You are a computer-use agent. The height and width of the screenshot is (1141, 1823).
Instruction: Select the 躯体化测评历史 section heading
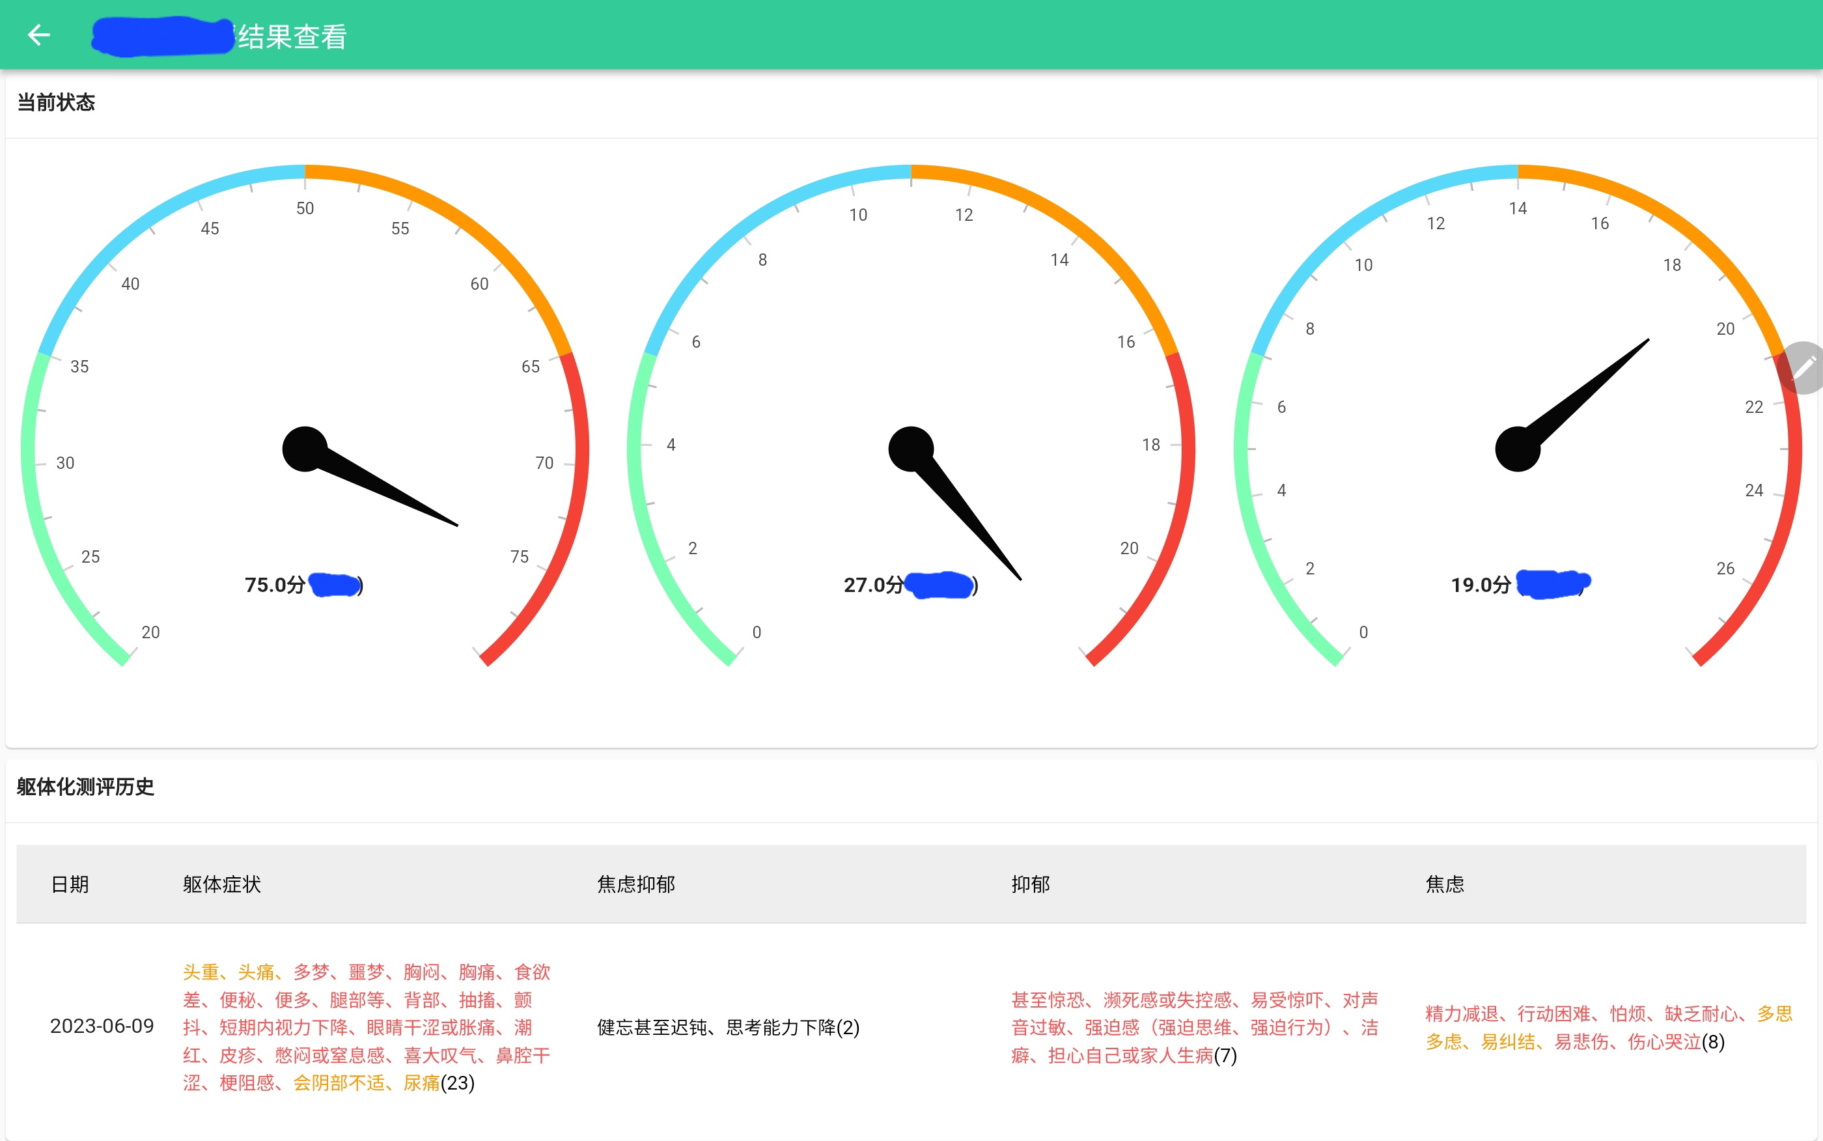[85, 787]
